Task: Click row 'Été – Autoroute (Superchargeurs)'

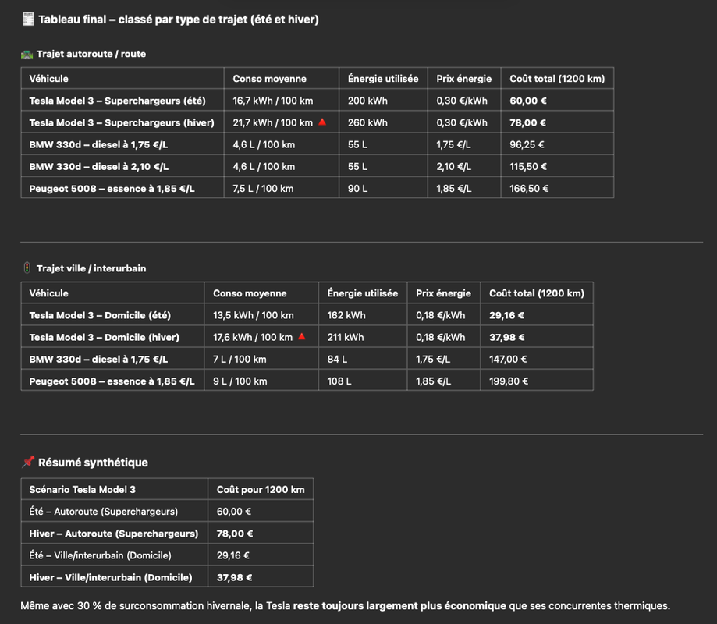Action: pyautogui.click(x=167, y=511)
